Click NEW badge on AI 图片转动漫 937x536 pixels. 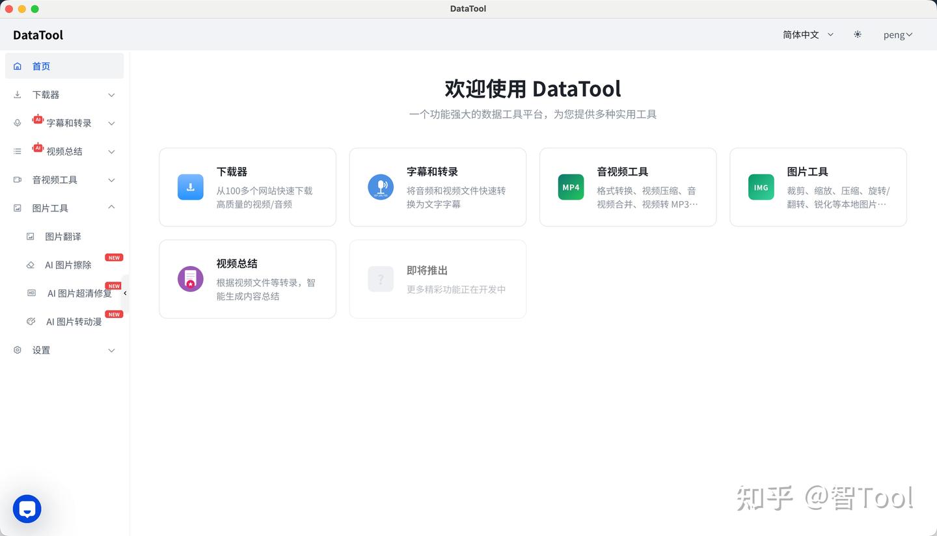click(x=115, y=314)
